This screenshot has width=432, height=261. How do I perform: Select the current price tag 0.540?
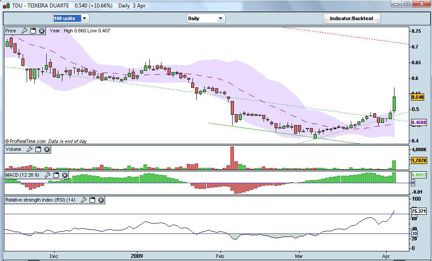click(418, 97)
